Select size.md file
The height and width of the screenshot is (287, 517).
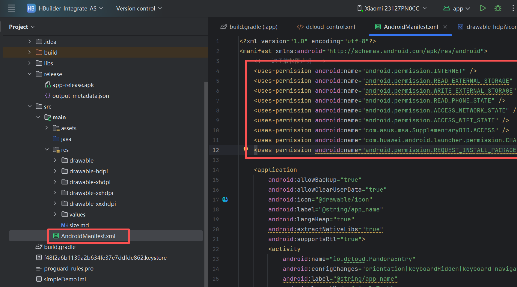click(x=79, y=225)
